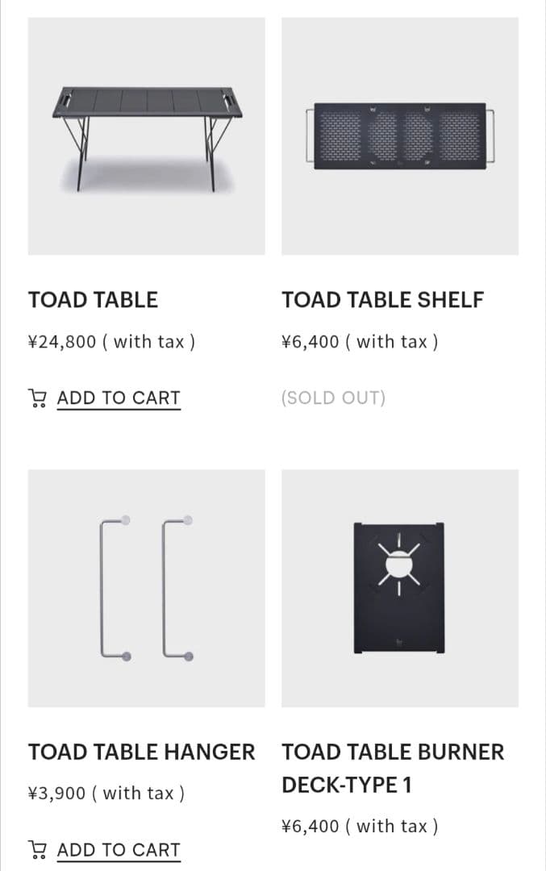Image resolution: width=546 pixels, height=871 pixels.
Task: Click the with-tax note beside ¥24,800
Action: click(x=148, y=342)
